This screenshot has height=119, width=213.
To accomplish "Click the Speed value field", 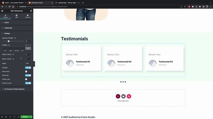I will click(x=28, y=63).
